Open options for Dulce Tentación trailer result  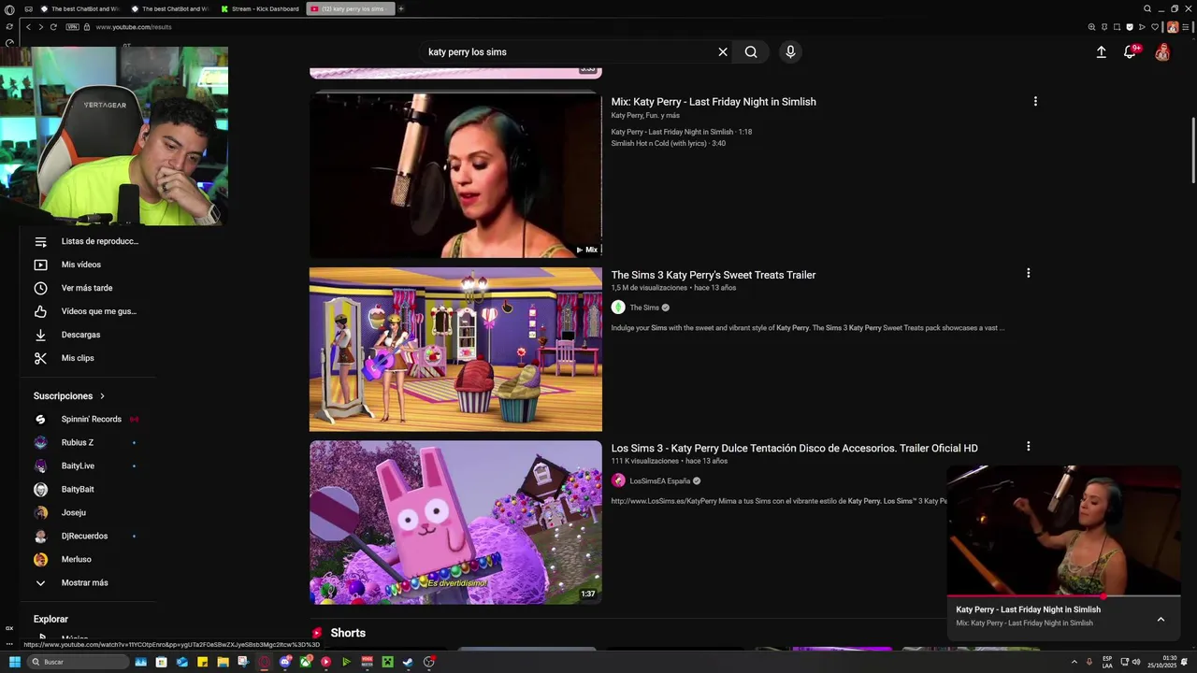[1028, 447]
